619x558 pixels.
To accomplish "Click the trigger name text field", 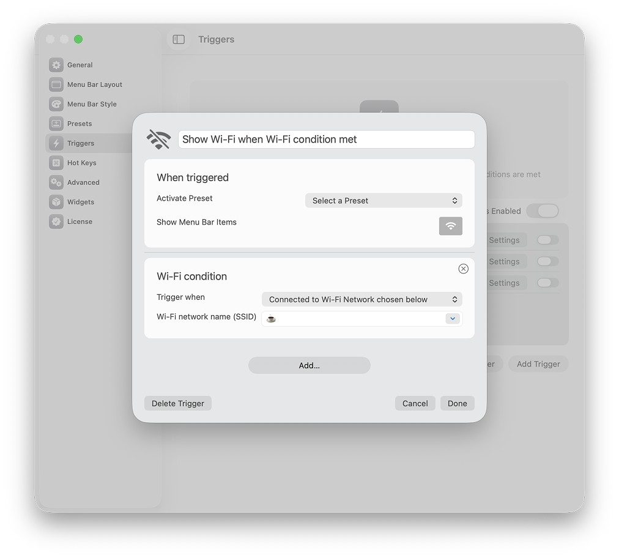I will pyautogui.click(x=326, y=139).
